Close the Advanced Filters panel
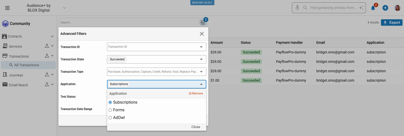The width and height of the screenshot is (404, 136). pos(202,34)
